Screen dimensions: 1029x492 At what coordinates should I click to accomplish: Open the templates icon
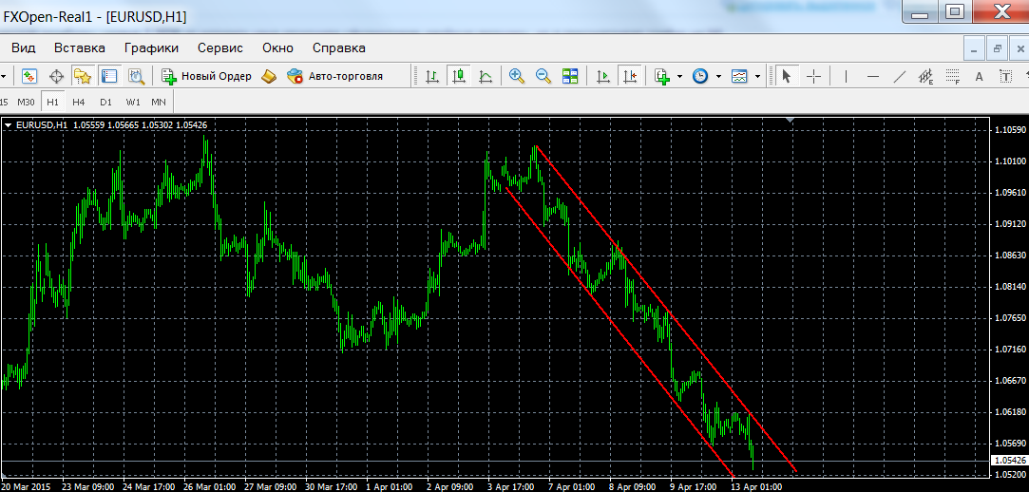(x=739, y=76)
